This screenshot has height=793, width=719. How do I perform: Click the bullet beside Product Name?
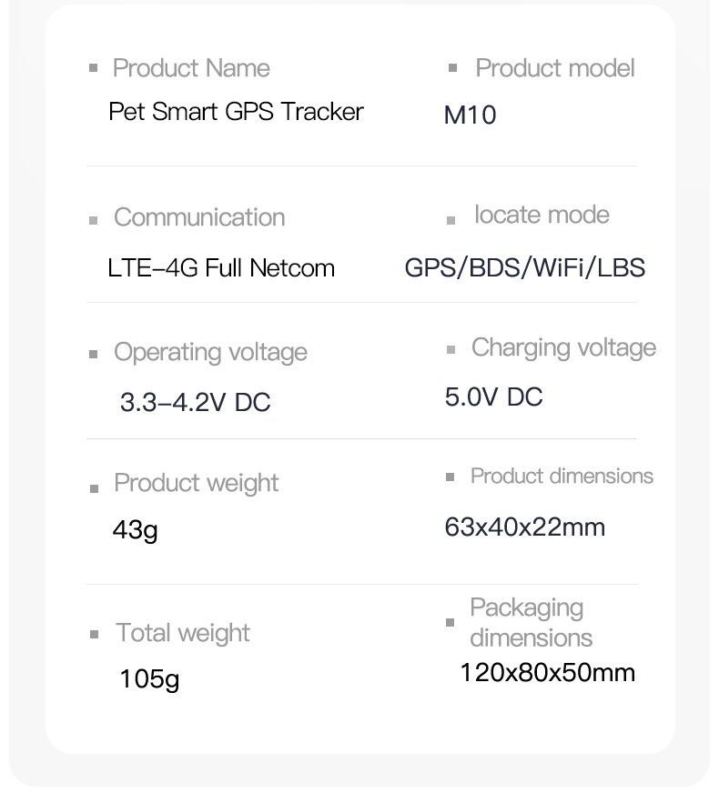coord(93,69)
